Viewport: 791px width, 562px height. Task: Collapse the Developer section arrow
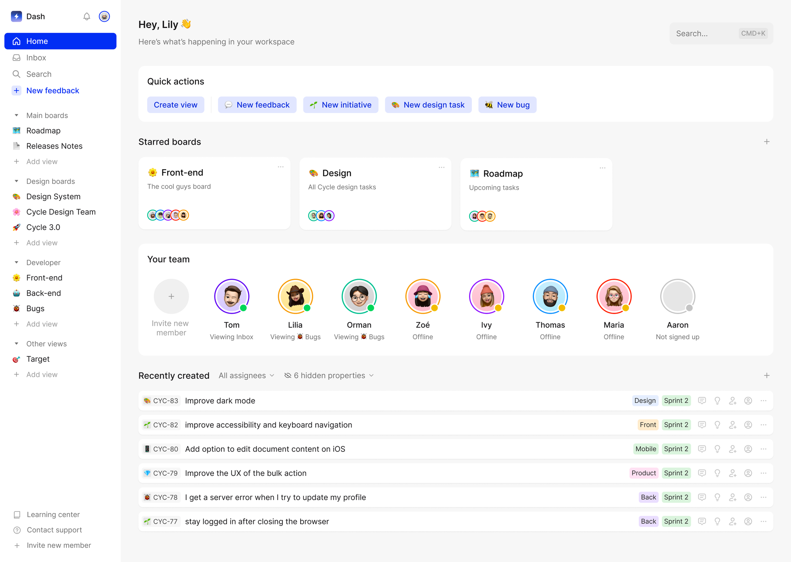point(16,262)
